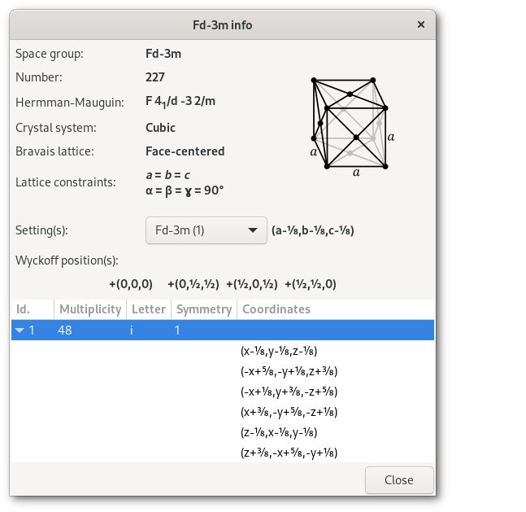
Task: Select coordinate (-x+⅛,y+⅜,-z+⅝) row
Action: 289,392
